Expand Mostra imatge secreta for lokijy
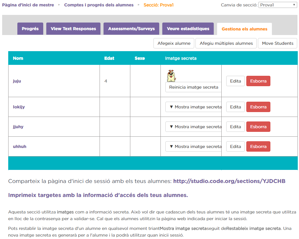This screenshot has height=239, width=299. click(193, 107)
